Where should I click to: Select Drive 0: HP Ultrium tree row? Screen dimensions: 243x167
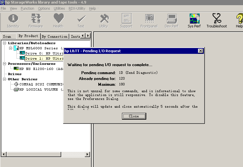pyautogui.click(x=44, y=53)
